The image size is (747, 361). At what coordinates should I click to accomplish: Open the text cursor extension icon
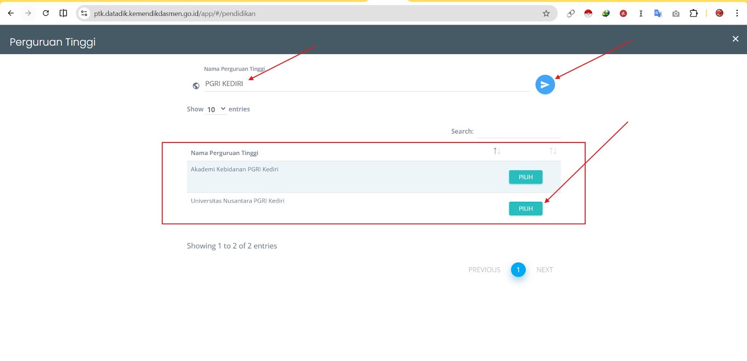click(641, 14)
